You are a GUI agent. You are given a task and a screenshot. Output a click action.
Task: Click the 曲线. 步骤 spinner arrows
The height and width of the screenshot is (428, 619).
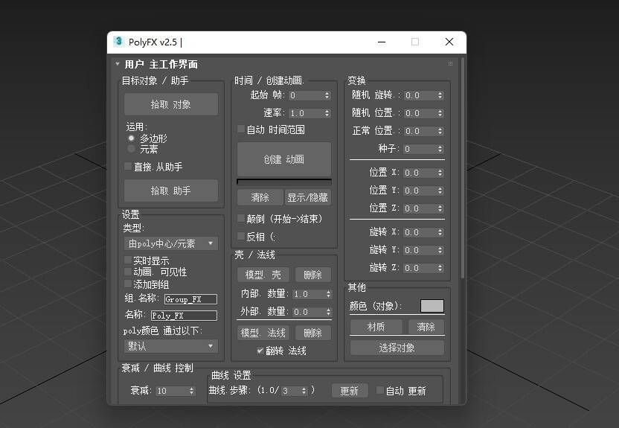pos(304,391)
